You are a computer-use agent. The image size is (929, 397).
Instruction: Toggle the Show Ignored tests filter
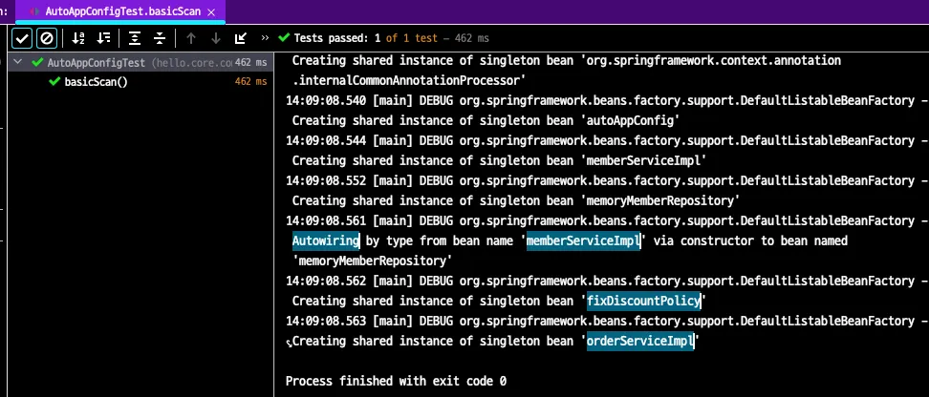click(47, 38)
